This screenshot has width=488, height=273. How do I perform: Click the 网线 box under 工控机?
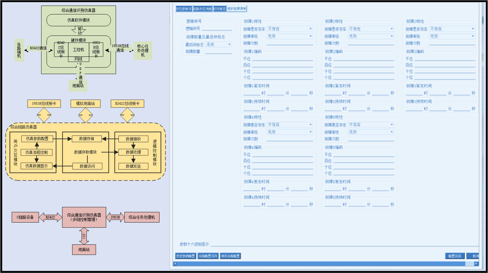tap(79, 59)
